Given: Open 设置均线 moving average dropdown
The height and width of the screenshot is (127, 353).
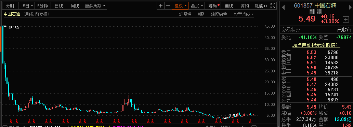Looking at the screenshot, I should [244, 14].
